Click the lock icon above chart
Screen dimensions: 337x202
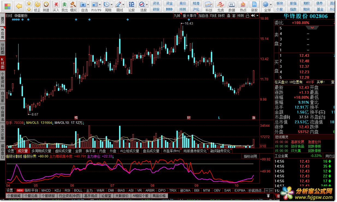point(247,16)
